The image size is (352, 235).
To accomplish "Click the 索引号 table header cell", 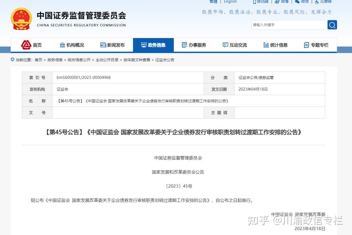I will pos(37,78).
